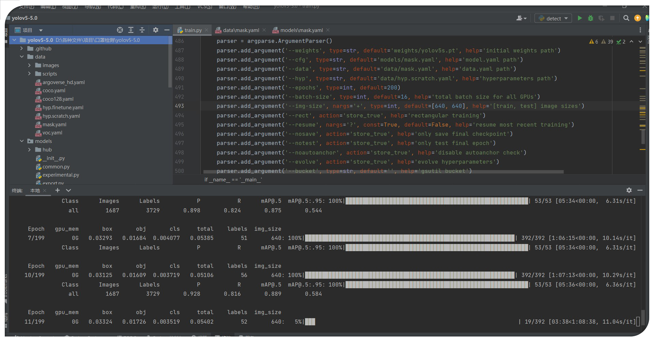Open project panel settings gear
Image resolution: width=654 pixels, height=342 pixels.
click(x=156, y=30)
